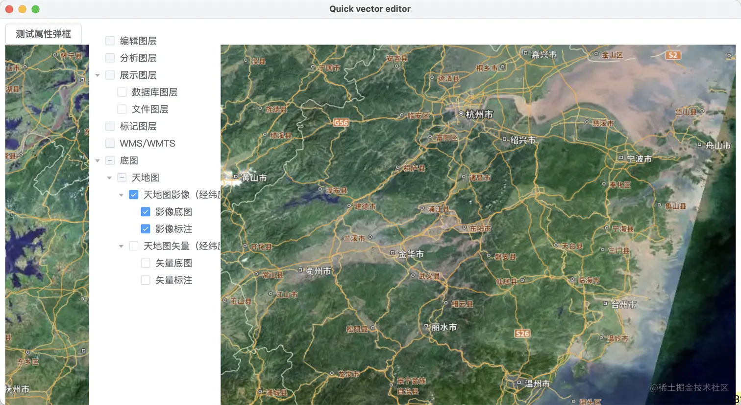Click the 测试属性弹框 button
The width and height of the screenshot is (741, 405).
point(44,34)
